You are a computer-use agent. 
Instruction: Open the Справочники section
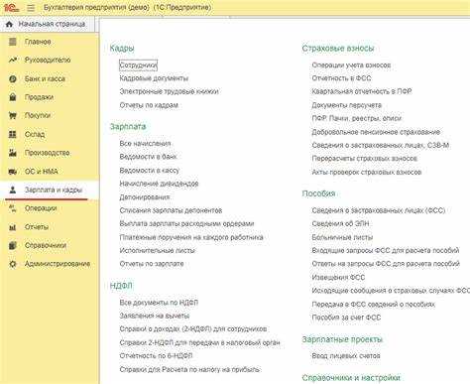46,245
